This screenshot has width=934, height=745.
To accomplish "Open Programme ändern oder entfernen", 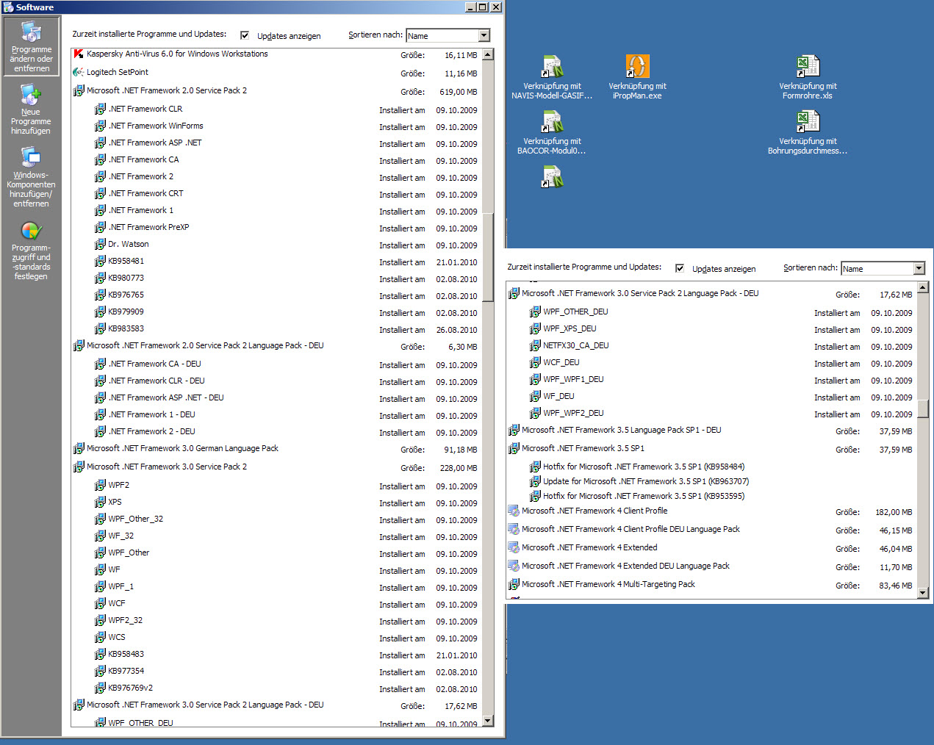I will click(x=31, y=46).
